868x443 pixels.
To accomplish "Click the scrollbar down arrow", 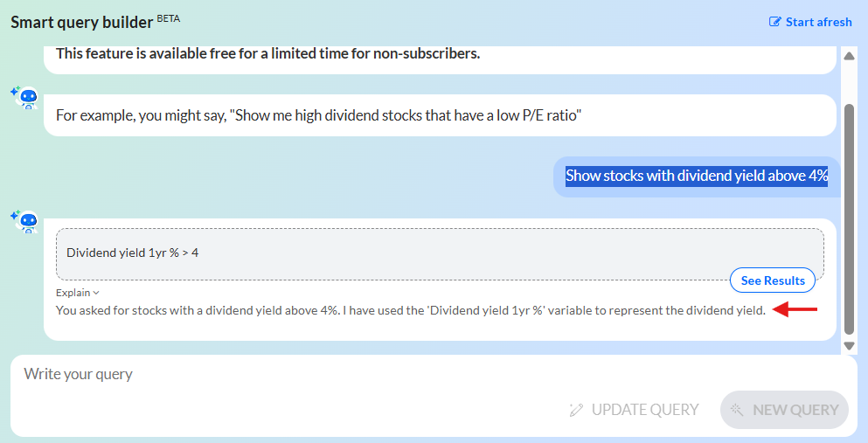I will tap(849, 346).
